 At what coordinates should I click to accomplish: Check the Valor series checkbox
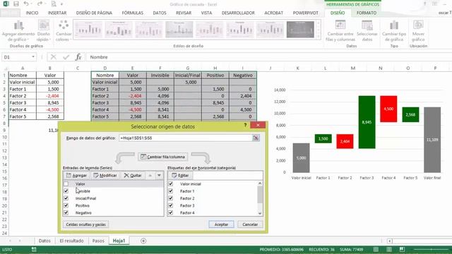point(66,183)
